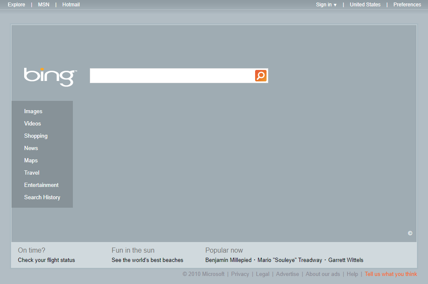Open Check your flight status link
The width and height of the screenshot is (428, 284).
pyautogui.click(x=47, y=260)
